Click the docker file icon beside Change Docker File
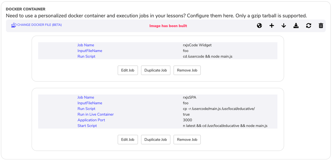This screenshot has width=332, height=161. (14, 25)
